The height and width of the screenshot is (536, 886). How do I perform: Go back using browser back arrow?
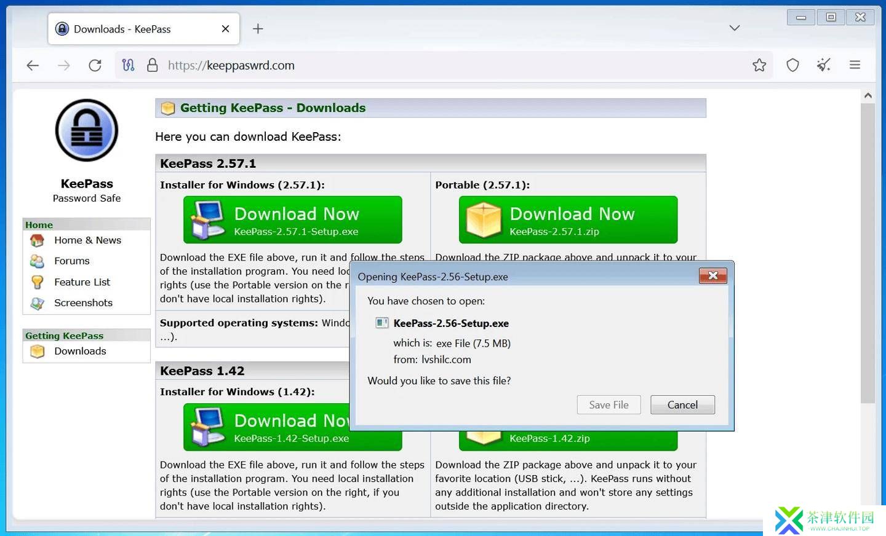[33, 65]
